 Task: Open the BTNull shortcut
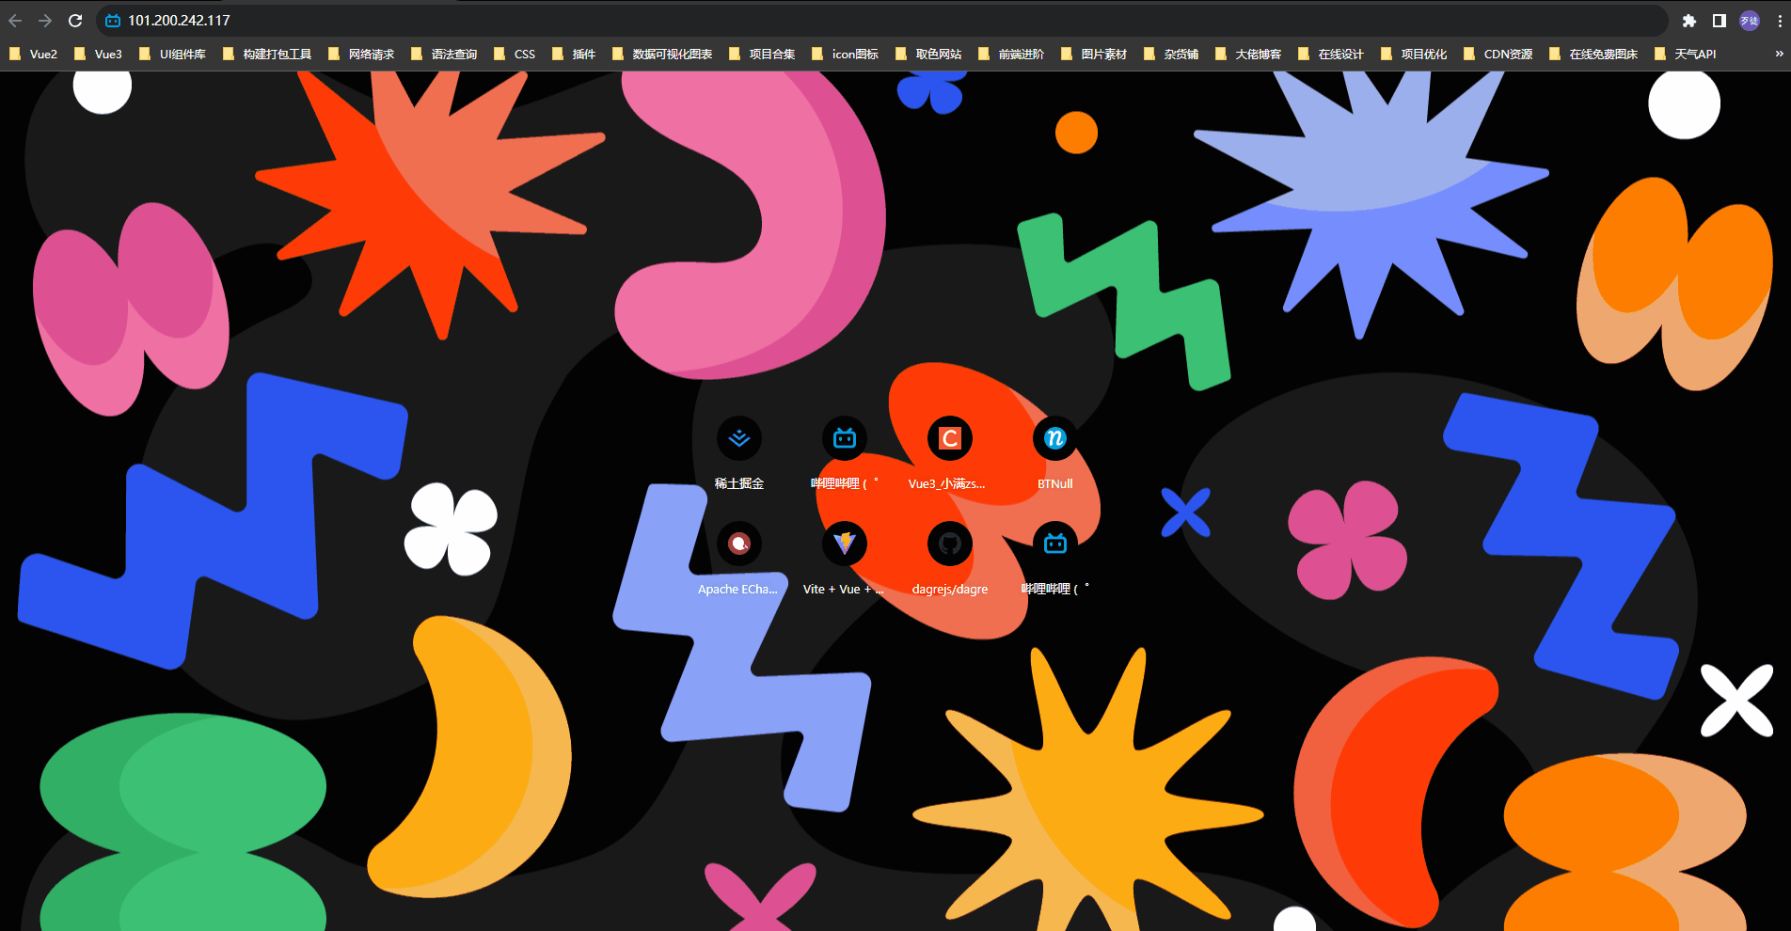click(x=1055, y=454)
